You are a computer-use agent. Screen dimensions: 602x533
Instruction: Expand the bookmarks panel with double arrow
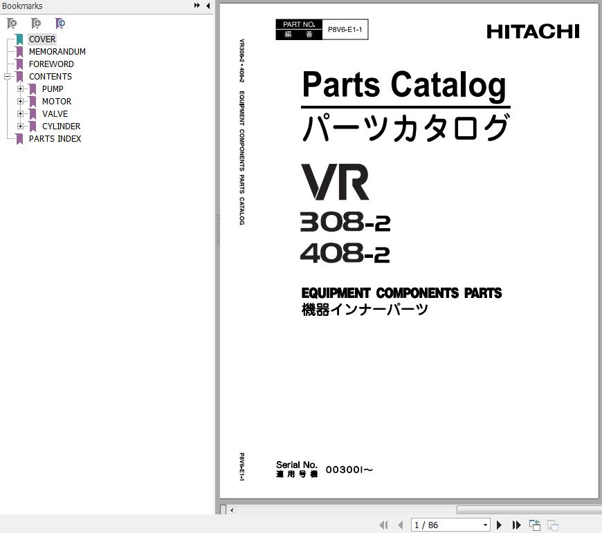[197, 6]
